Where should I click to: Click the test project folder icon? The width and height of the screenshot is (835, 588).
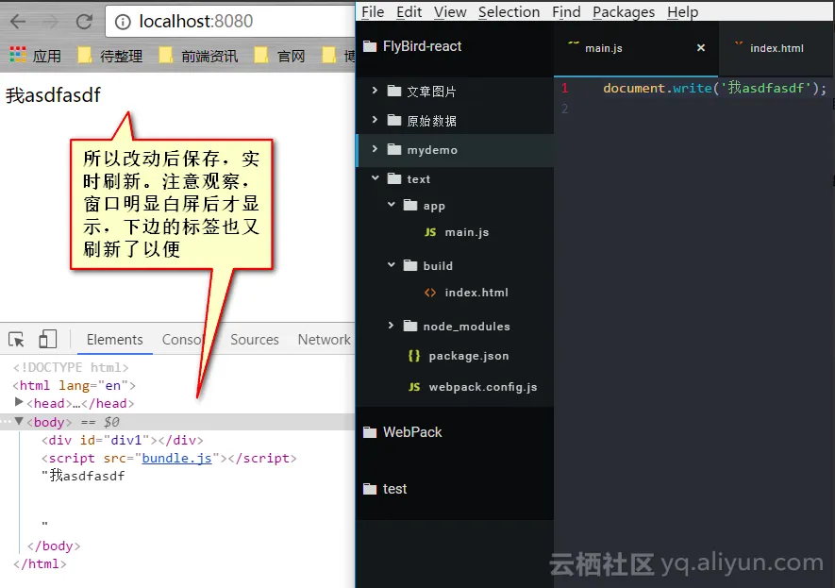(370, 489)
